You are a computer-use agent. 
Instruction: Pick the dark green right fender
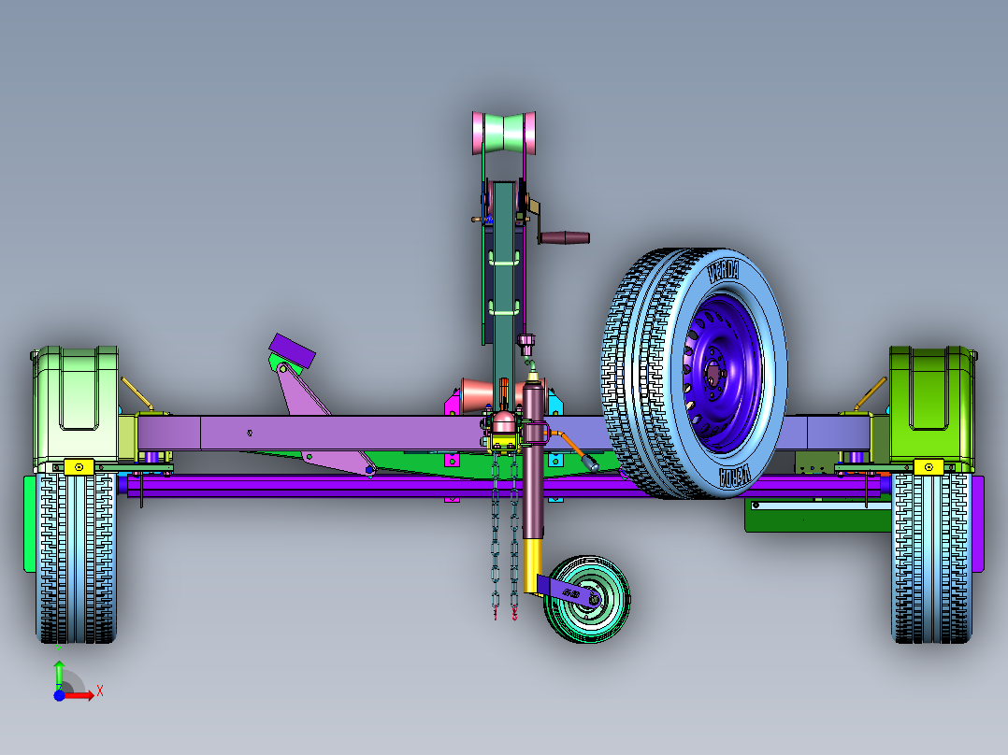pyautogui.click(x=931, y=406)
